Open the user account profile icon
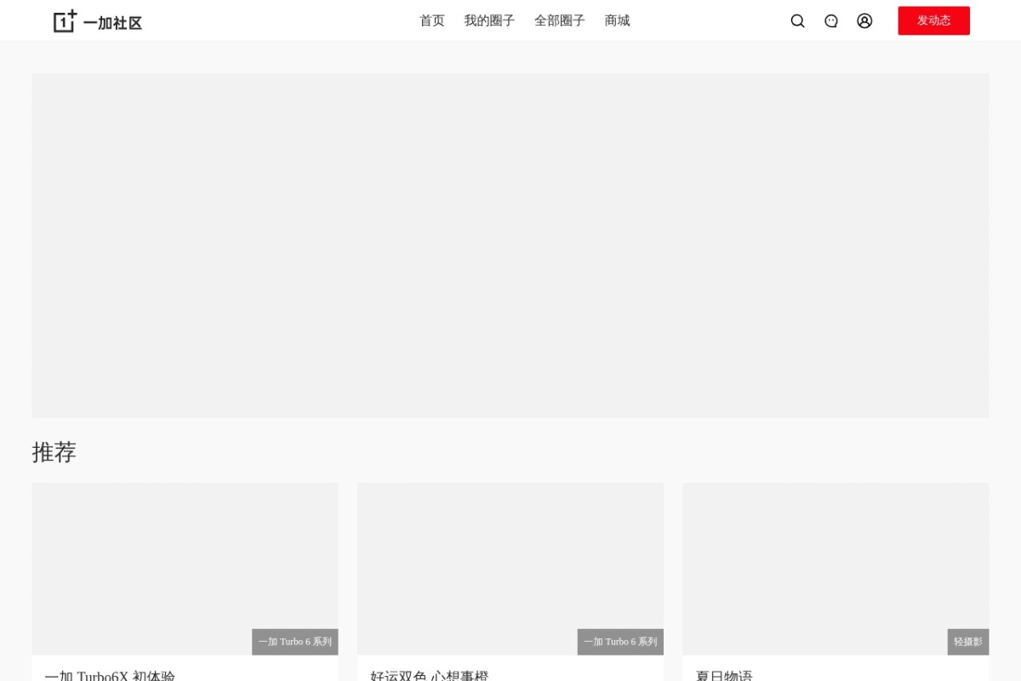 coord(864,21)
